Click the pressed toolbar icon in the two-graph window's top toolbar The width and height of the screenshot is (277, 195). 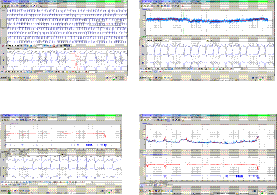169,120
